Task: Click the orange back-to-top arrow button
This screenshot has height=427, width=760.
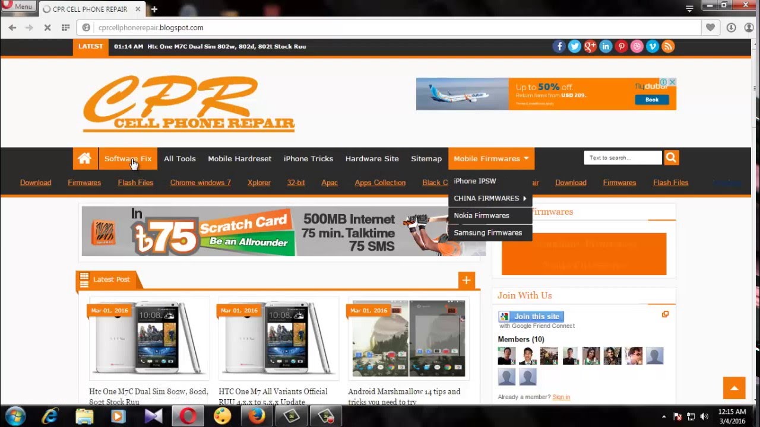Action: point(734,388)
